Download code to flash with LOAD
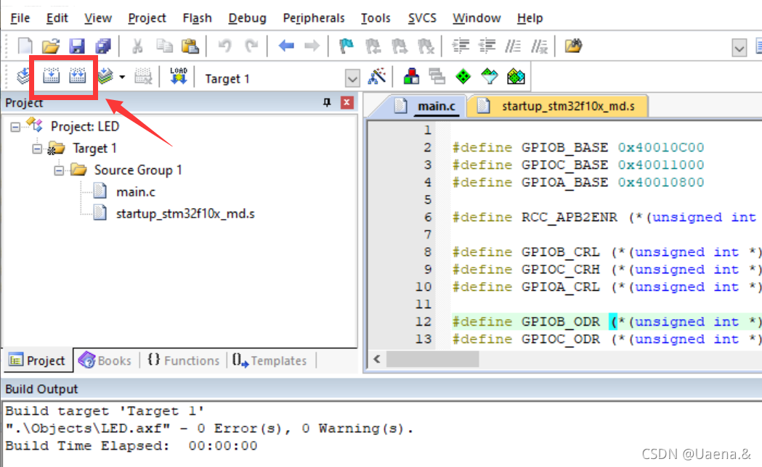762x467 pixels. coord(179,76)
